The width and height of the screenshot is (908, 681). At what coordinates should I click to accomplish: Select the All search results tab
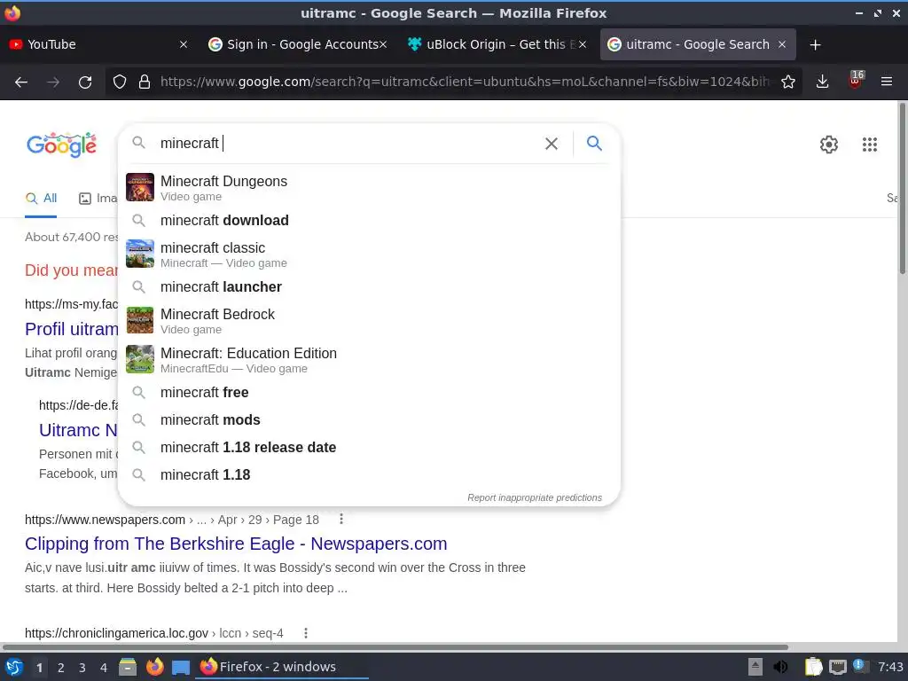(x=41, y=199)
